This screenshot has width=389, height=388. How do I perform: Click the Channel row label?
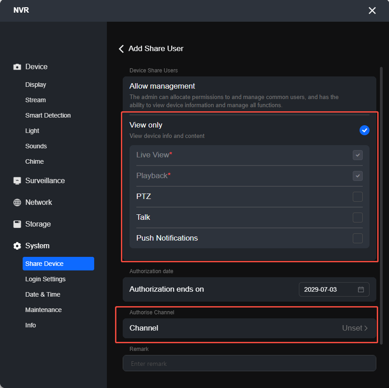pos(144,328)
